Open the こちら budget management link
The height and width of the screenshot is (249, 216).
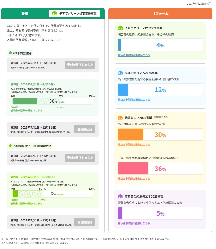tap(57, 40)
